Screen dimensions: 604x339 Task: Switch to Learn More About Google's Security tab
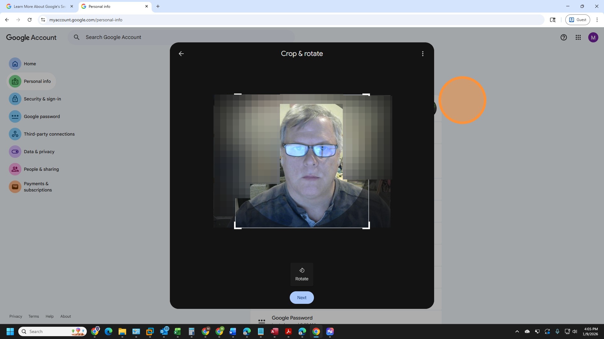point(39,6)
